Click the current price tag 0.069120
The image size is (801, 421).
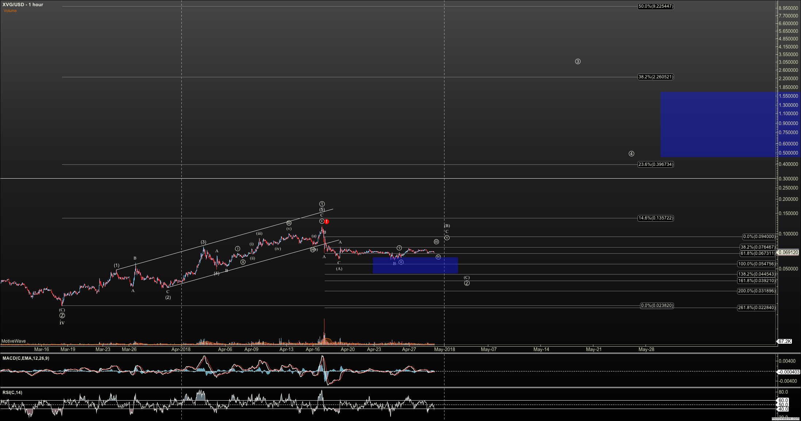point(788,252)
